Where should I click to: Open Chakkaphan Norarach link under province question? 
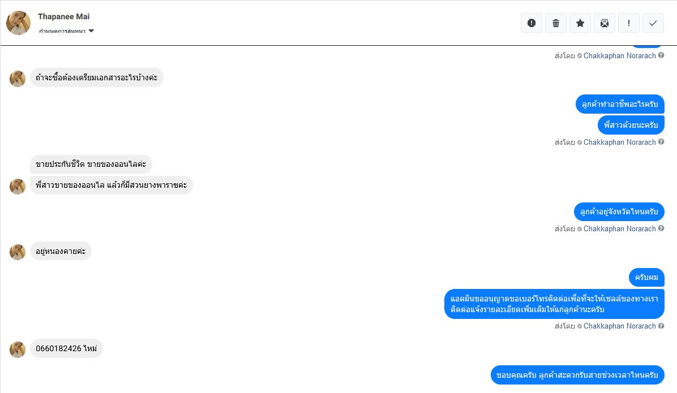point(619,229)
